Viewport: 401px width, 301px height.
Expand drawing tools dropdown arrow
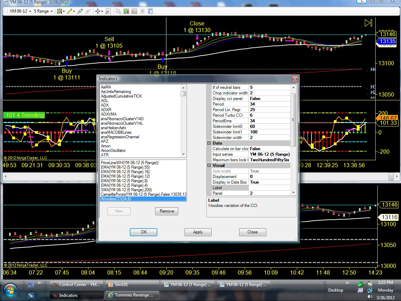pos(74,11)
